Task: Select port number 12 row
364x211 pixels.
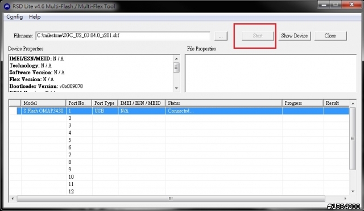Action: (179, 192)
